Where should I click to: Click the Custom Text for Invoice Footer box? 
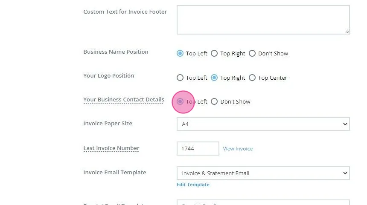point(263,20)
